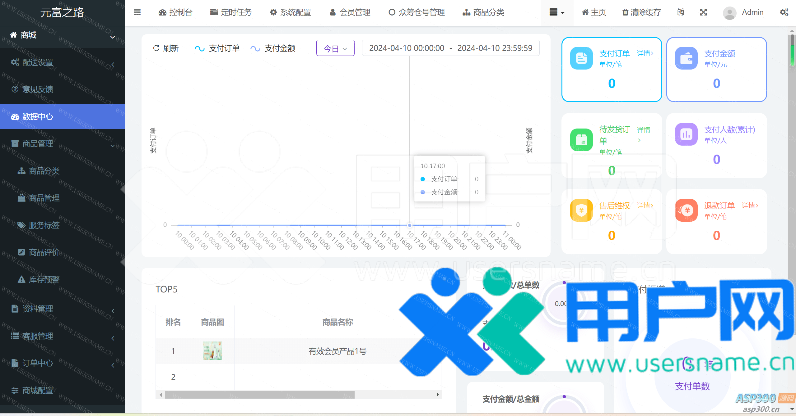
Task: Open 售后维权 详情 link
Action: 645,206
